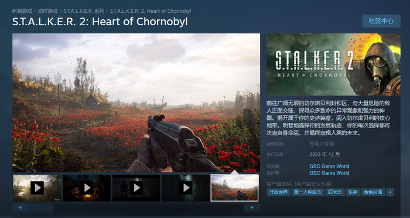Open publisher GSC Game World link
Image resolution: width=410 pixels, height=218 pixels.
[329, 173]
